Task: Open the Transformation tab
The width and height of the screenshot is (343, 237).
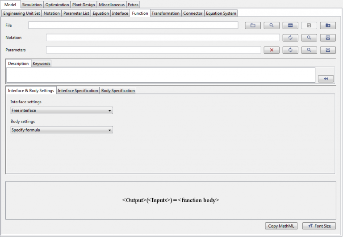Action: click(166, 13)
